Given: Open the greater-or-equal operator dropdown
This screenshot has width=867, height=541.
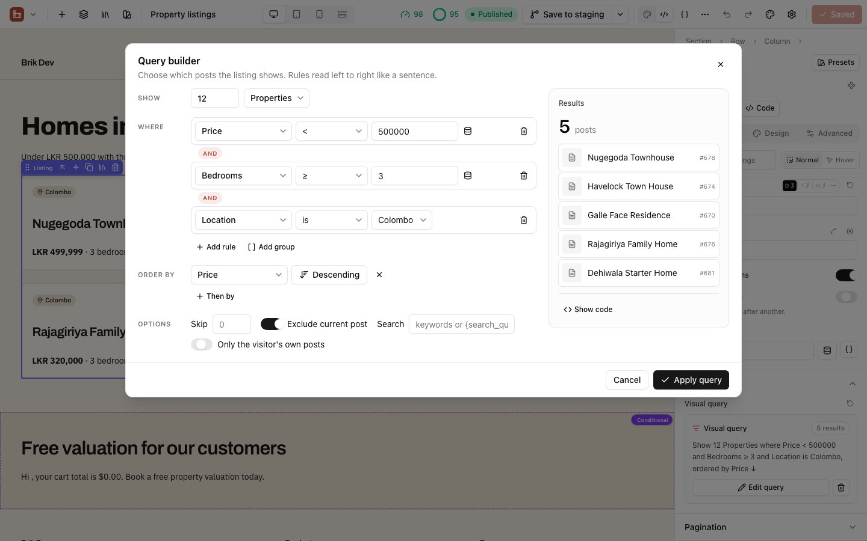Looking at the screenshot, I should click(332, 176).
